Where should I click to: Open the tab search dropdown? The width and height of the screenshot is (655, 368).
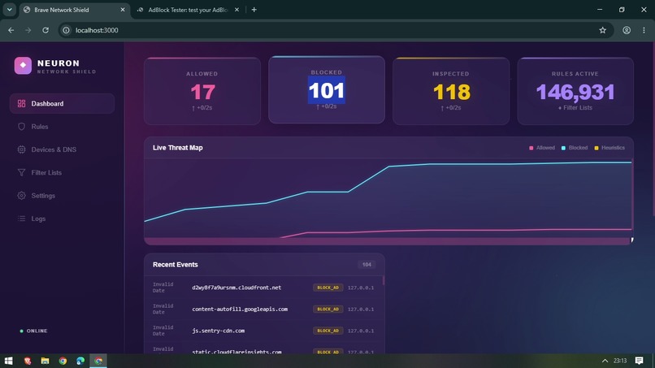click(x=9, y=10)
